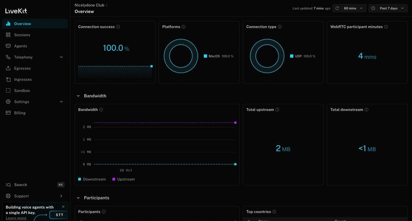Click info icon next to Connection type
This screenshot has height=221, width=412.
280,27
